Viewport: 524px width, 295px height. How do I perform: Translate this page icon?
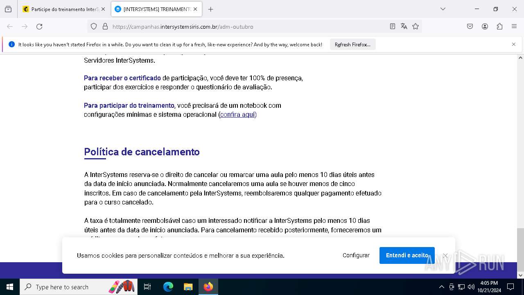[x=404, y=27]
